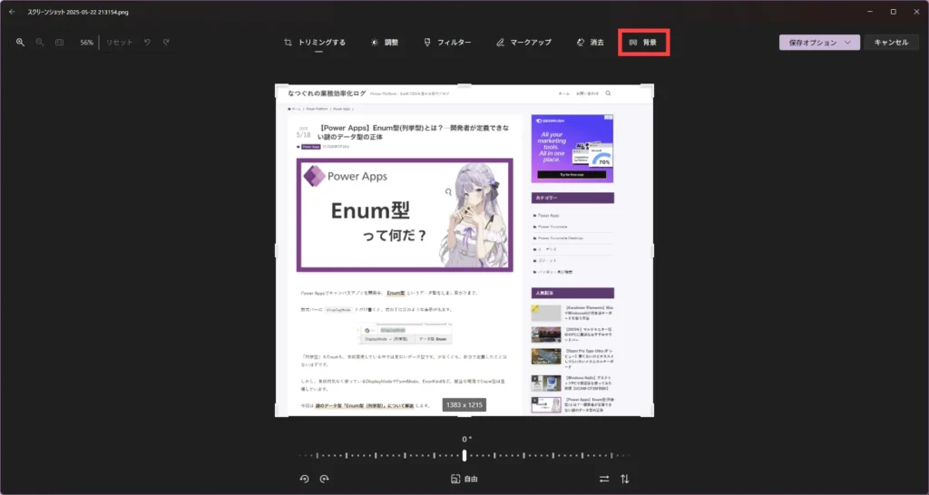The height and width of the screenshot is (495, 929).
Task: Click the 0° rotation angle value
Action: click(x=467, y=440)
